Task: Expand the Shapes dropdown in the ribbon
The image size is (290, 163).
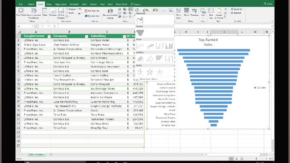Action: pos(72,9)
